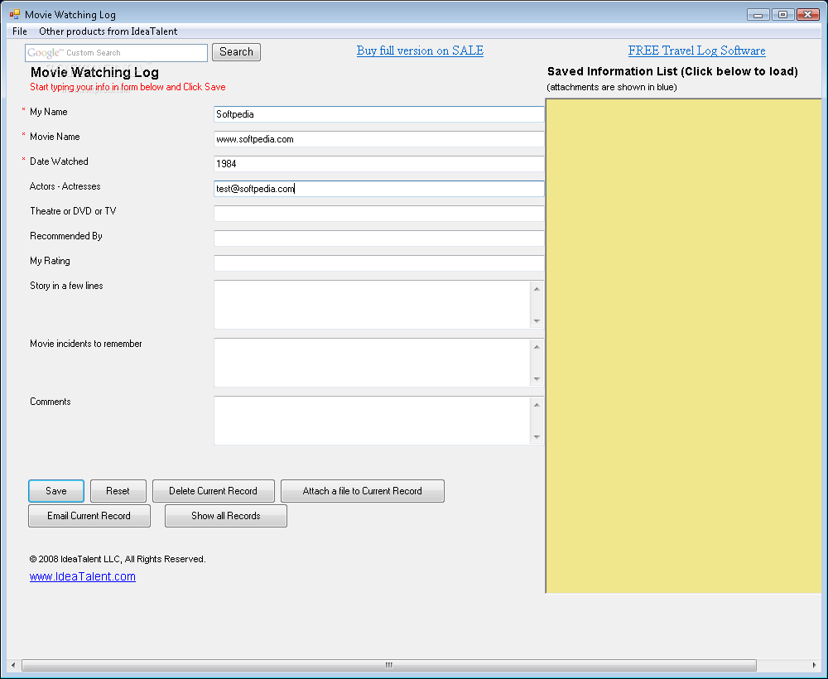Click up arrow of Story textbox scrollbar

pos(537,289)
